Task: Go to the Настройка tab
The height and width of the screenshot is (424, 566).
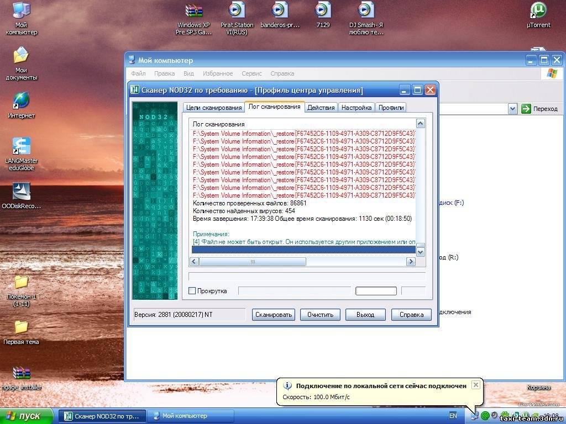Action: pyautogui.click(x=357, y=108)
